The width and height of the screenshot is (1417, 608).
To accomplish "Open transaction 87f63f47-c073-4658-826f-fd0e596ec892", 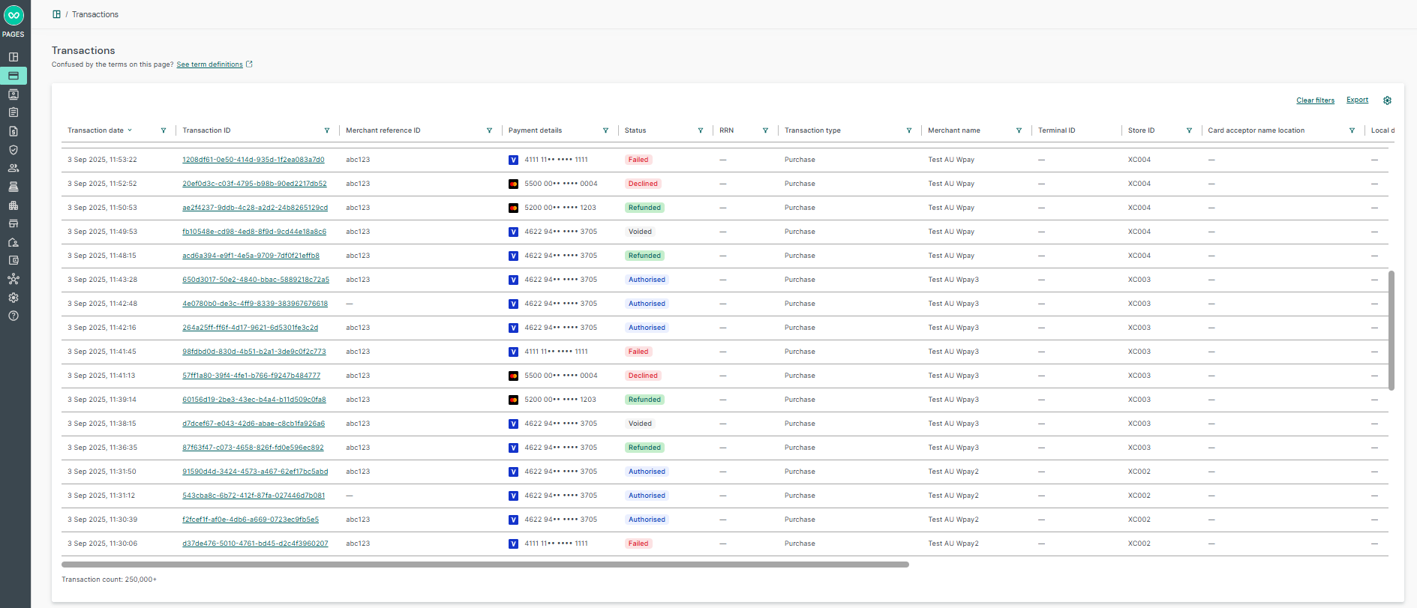I will 253,448.
